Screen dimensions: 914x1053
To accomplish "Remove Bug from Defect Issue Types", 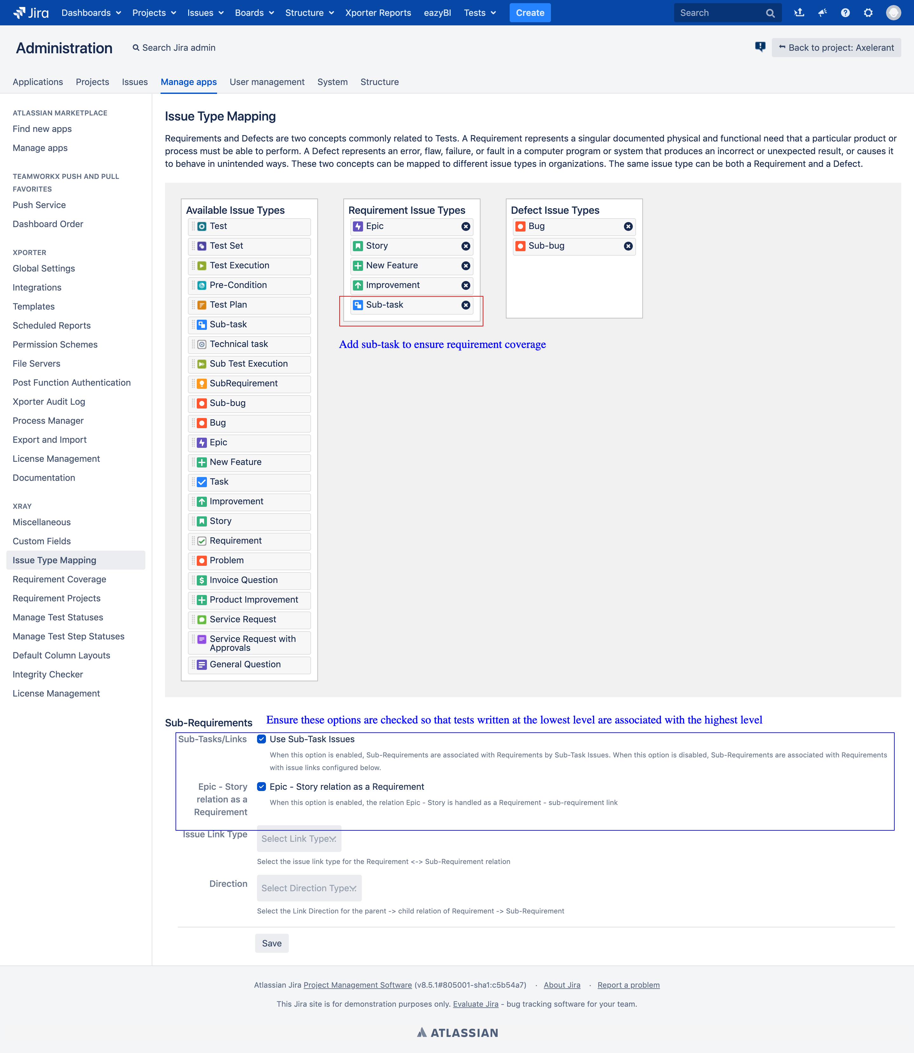I will (x=628, y=226).
